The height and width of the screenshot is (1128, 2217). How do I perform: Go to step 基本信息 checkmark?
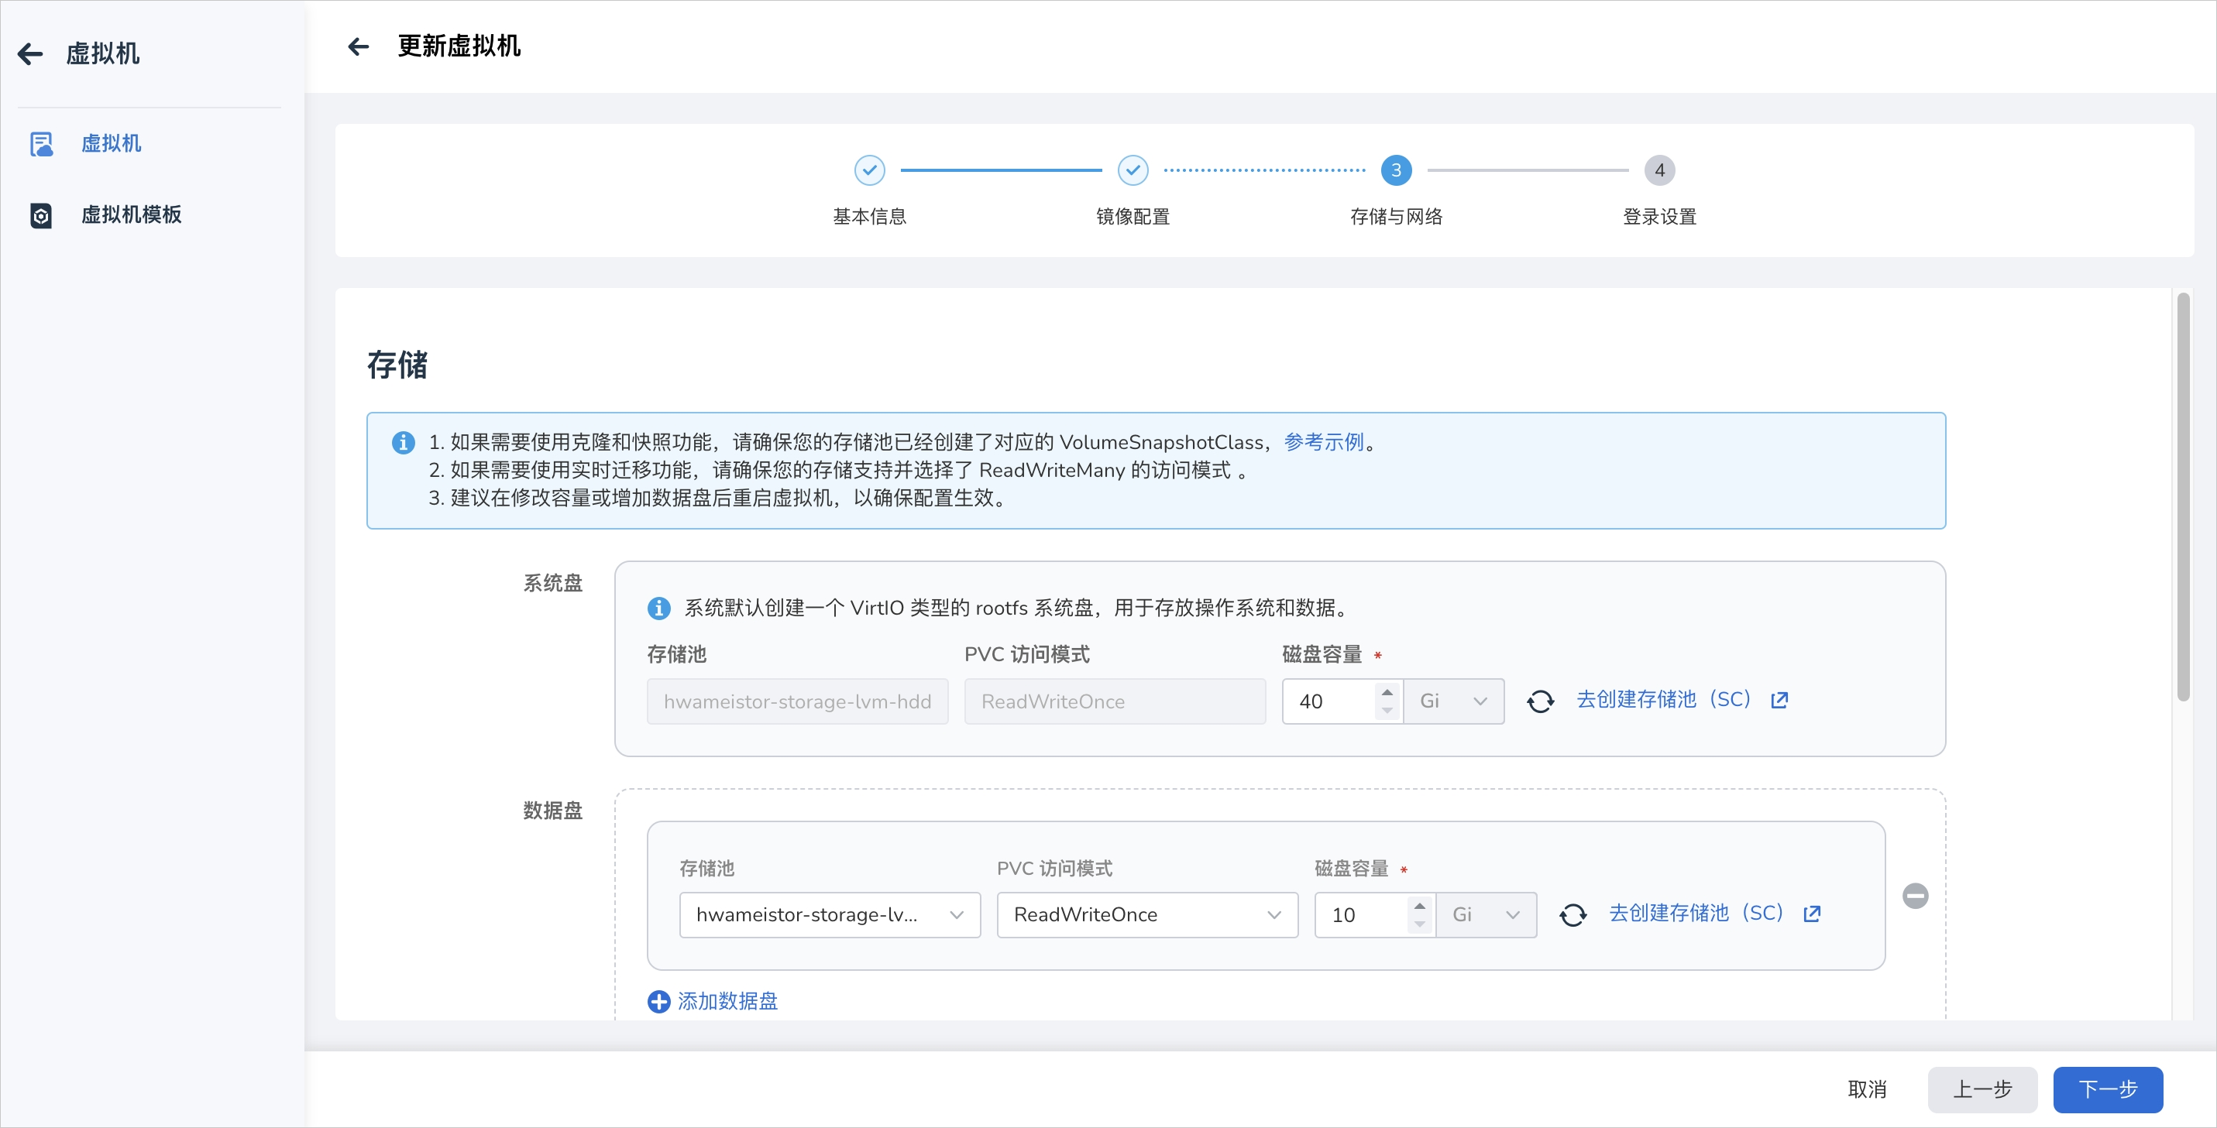click(869, 170)
